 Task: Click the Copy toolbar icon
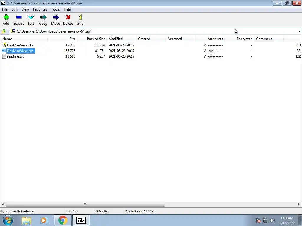(43, 17)
